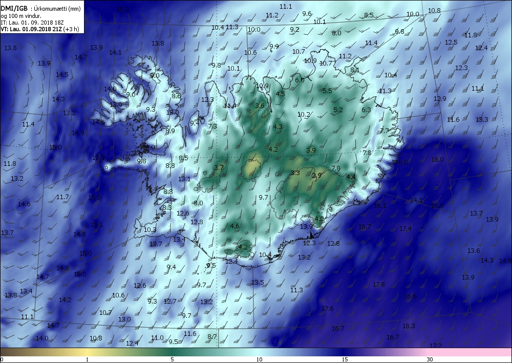Click the map value 3.6
The image size is (512, 363).
260,105
